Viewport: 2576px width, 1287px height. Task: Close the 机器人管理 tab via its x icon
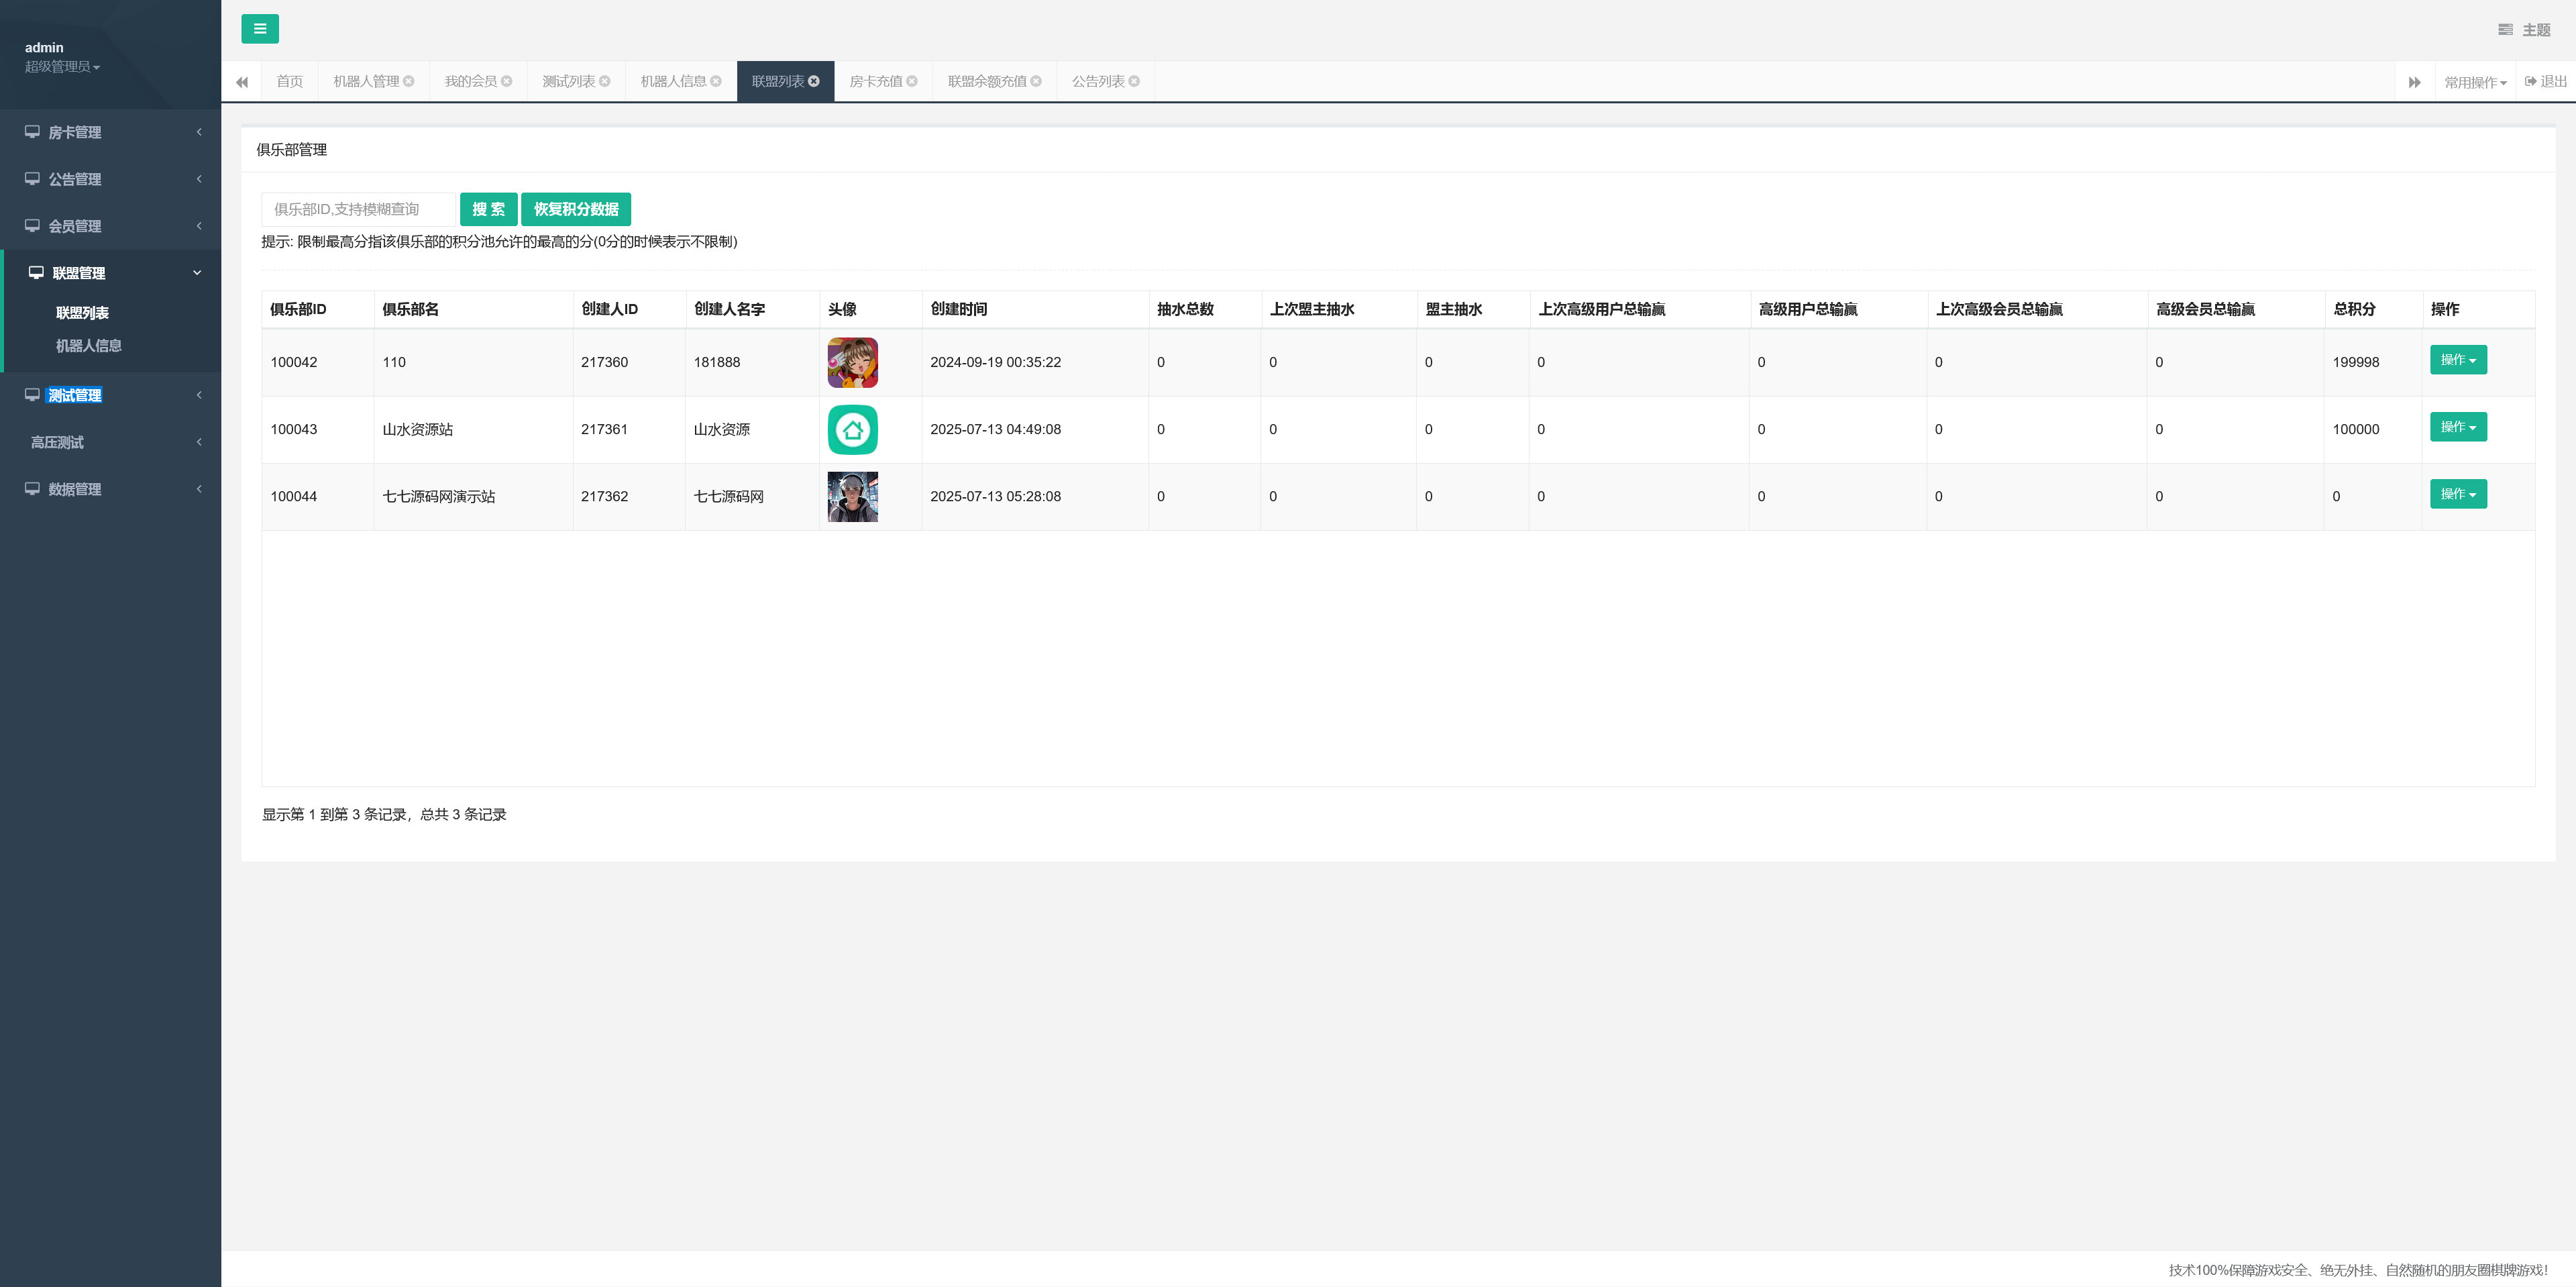click(409, 82)
